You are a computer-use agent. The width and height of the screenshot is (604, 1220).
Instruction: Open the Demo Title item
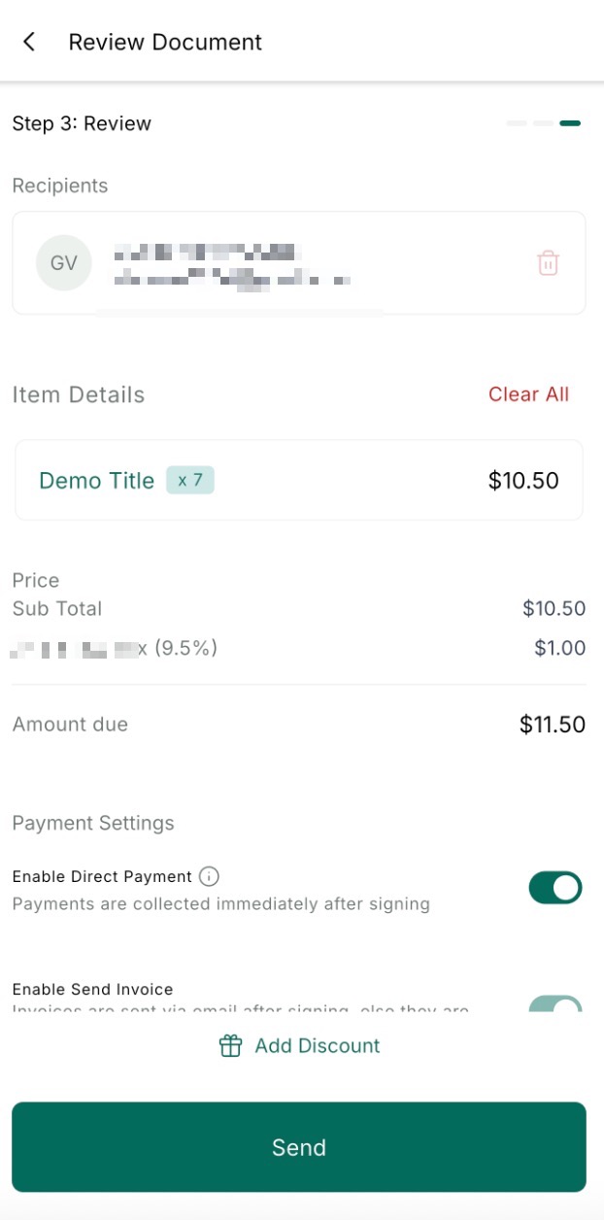[96, 481]
